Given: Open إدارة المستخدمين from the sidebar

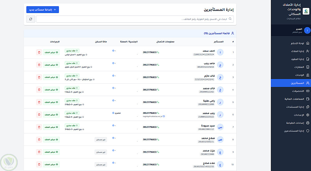Looking at the screenshot, I should [291, 131].
